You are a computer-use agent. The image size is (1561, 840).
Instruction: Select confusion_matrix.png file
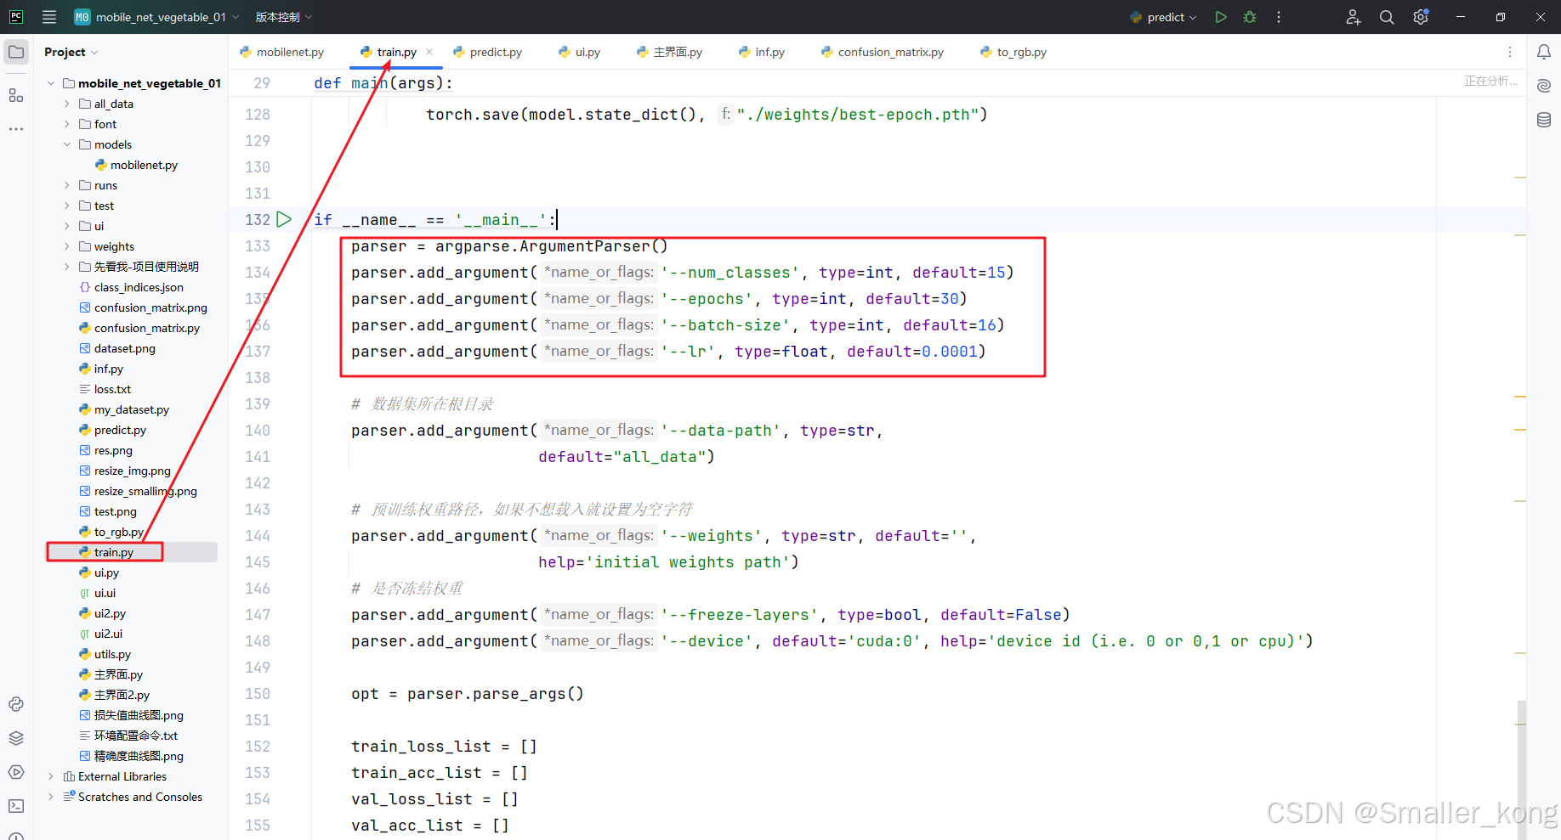click(x=150, y=307)
